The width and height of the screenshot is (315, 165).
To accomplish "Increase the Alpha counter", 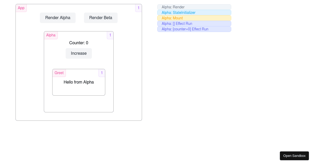I will click(x=79, y=53).
